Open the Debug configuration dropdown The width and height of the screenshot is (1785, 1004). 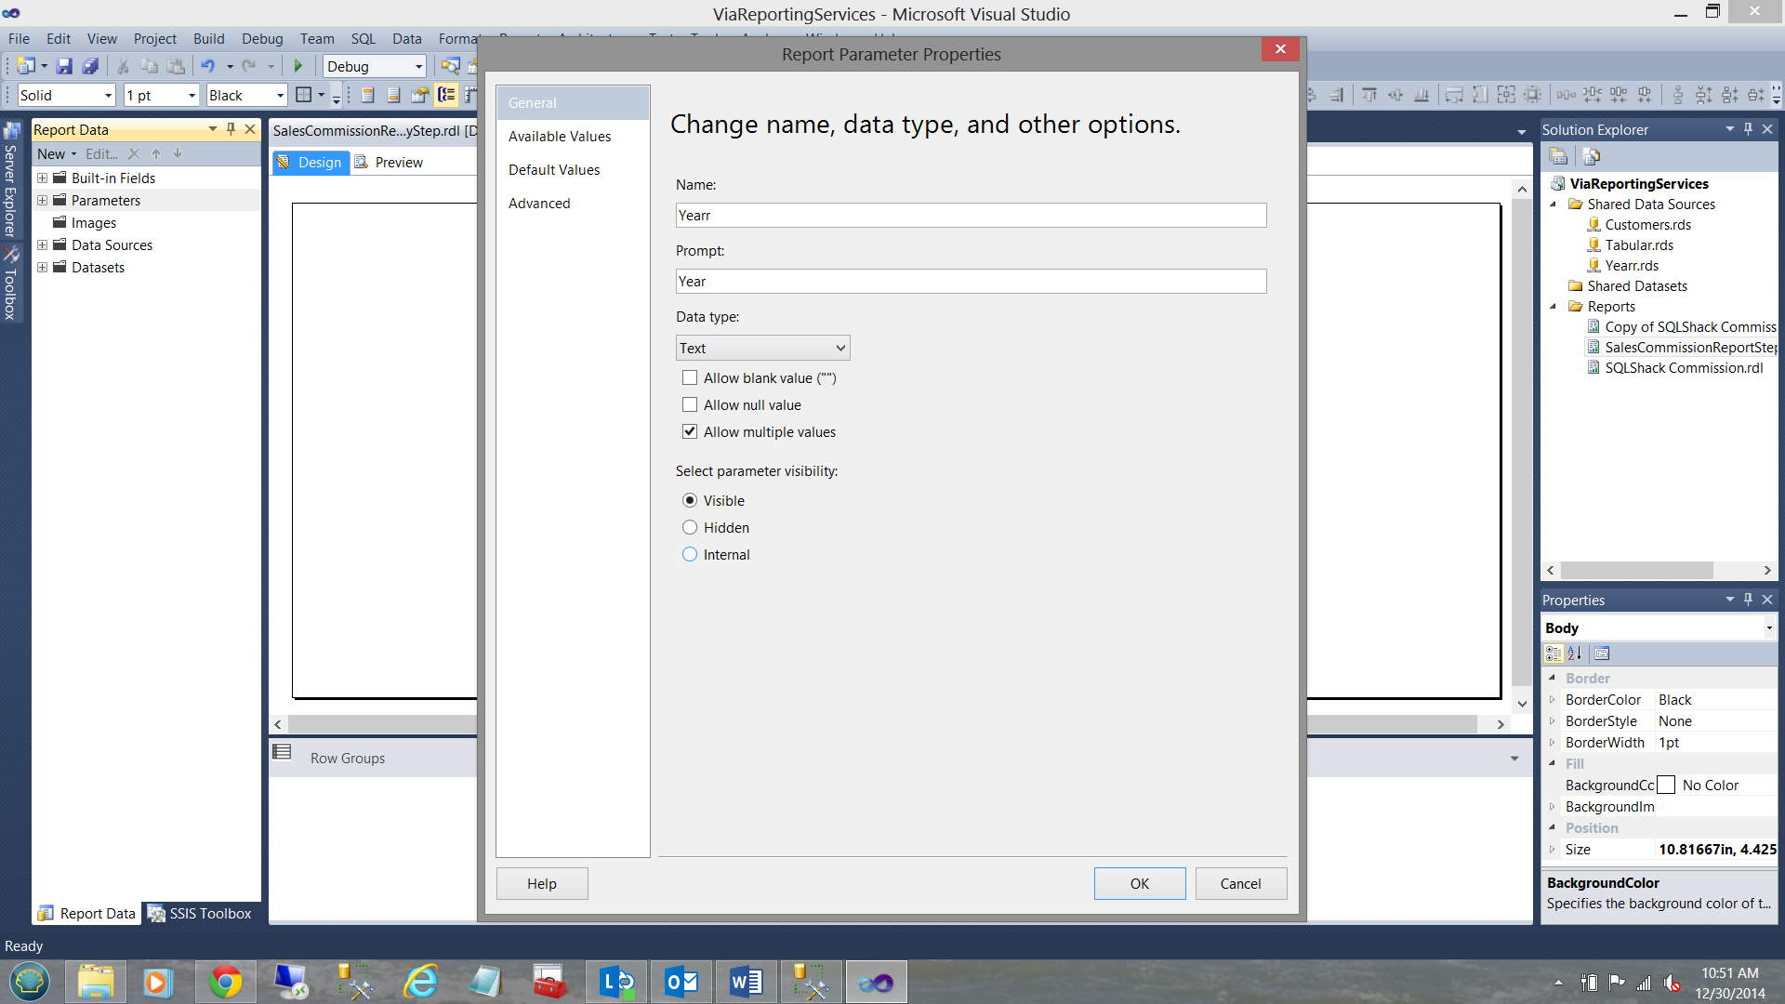[418, 66]
